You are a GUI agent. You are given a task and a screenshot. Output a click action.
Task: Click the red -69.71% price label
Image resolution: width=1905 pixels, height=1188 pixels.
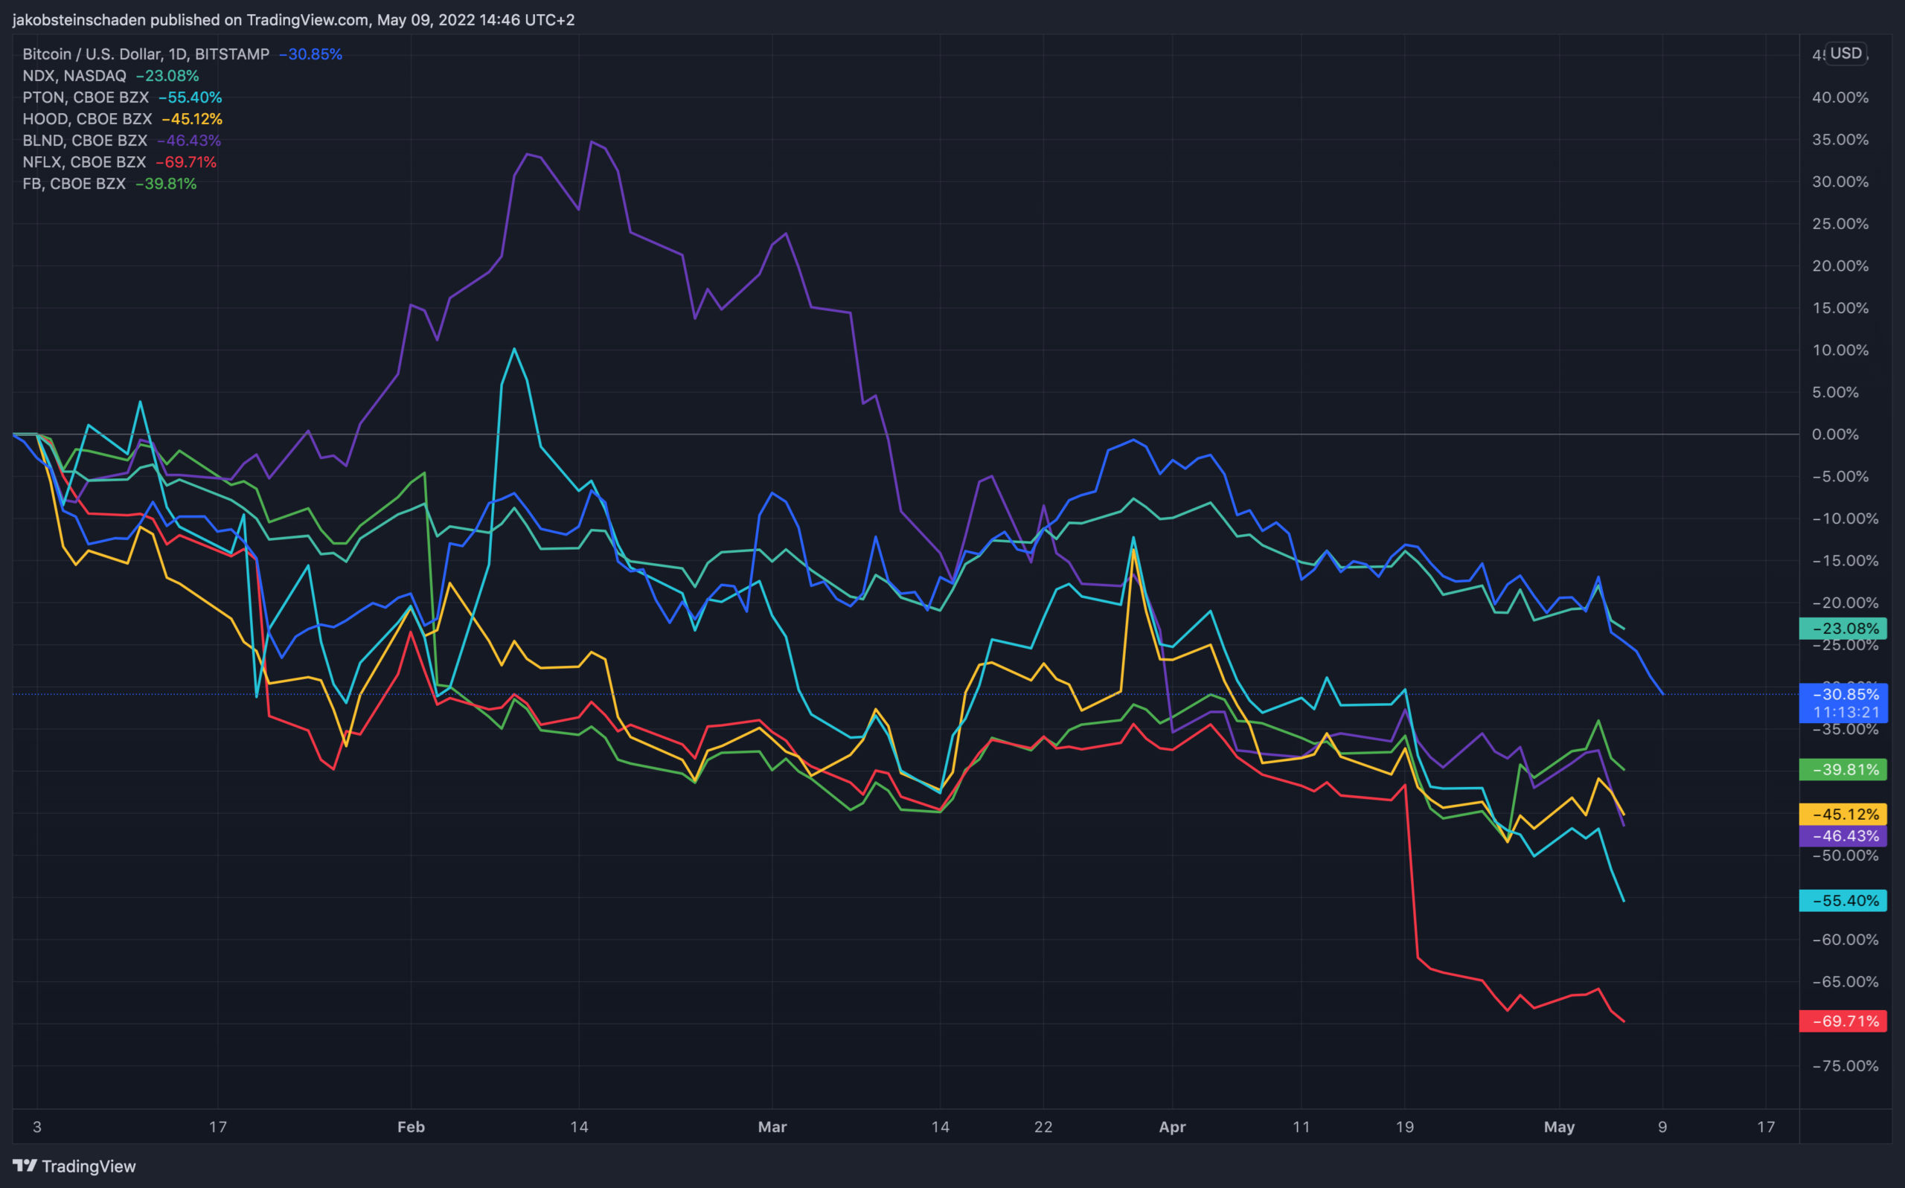tap(1843, 1021)
